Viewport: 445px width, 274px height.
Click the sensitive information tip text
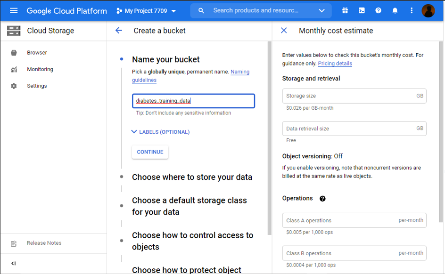tap(183, 113)
